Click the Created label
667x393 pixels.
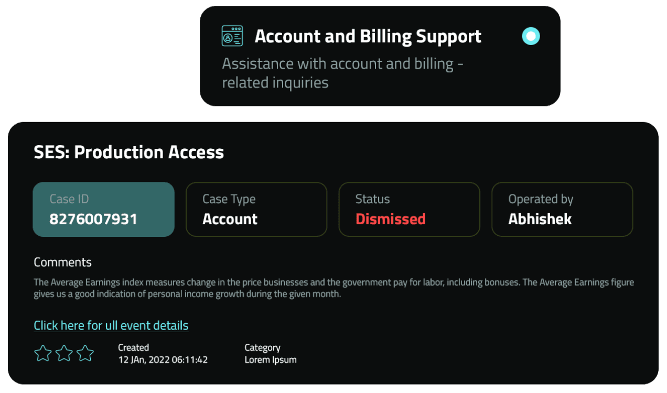pyautogui.click(x=133, y=347)
